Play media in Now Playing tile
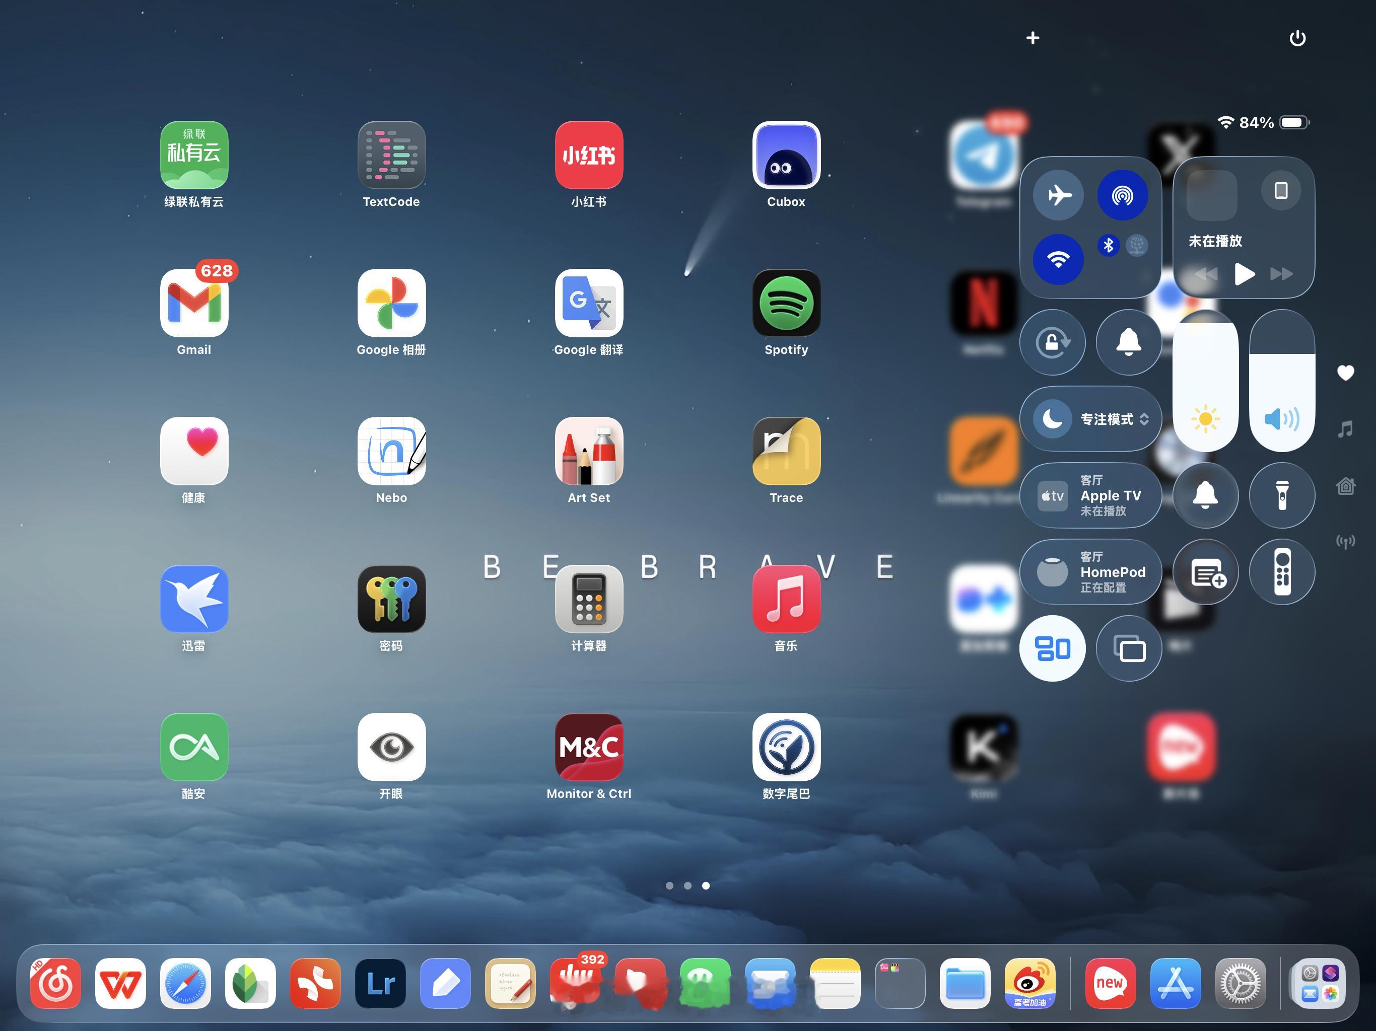This screenshot has width=1376, height=1031. coord(1244,274)
